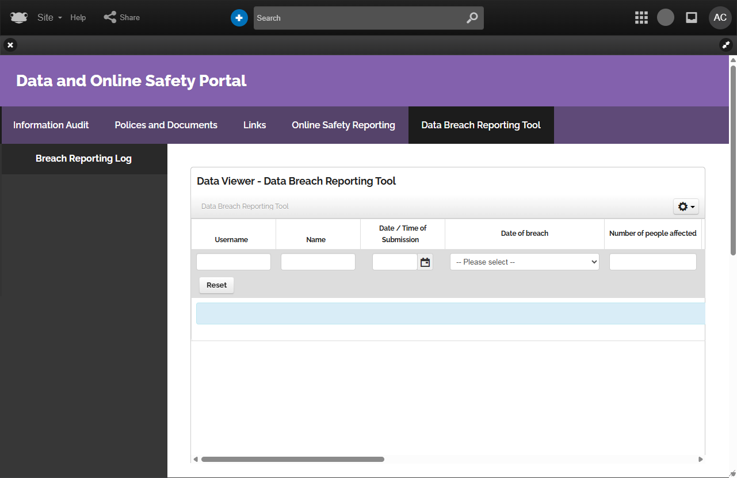Click the blue plus create icon
737x478 pixels.
(x=239, y=18)
